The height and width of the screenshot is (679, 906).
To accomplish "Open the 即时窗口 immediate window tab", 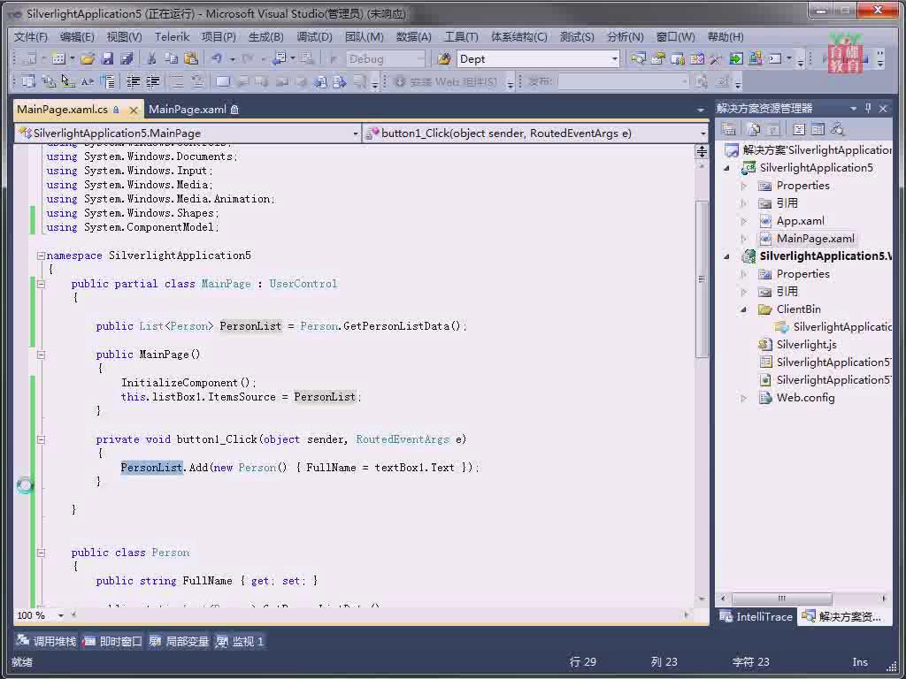I will point(113,642).
